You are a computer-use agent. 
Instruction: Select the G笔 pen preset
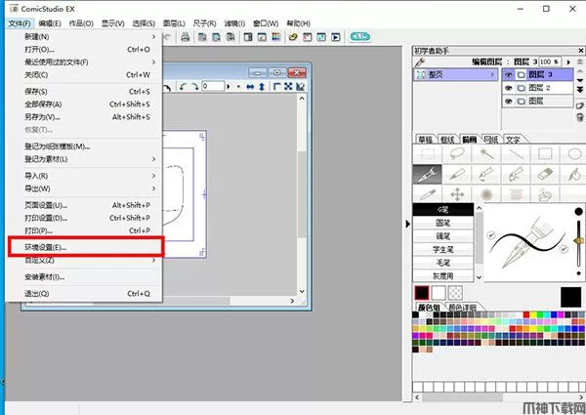coord(444,209)
